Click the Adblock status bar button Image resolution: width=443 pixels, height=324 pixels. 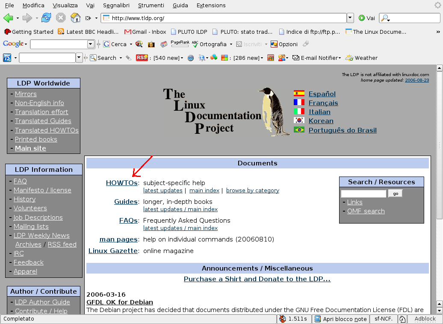425,319
